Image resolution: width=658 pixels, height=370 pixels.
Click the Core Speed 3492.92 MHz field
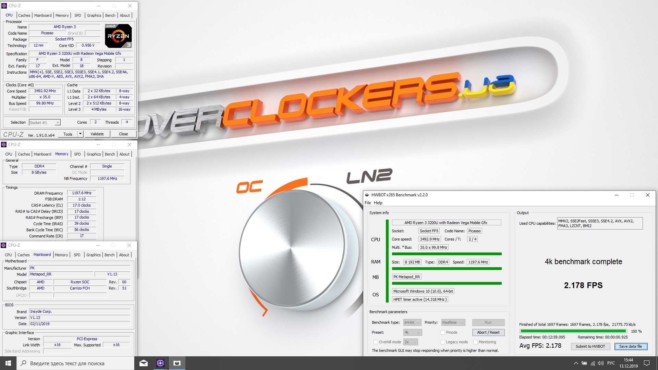pyautogui.click(x=45, y=91)
